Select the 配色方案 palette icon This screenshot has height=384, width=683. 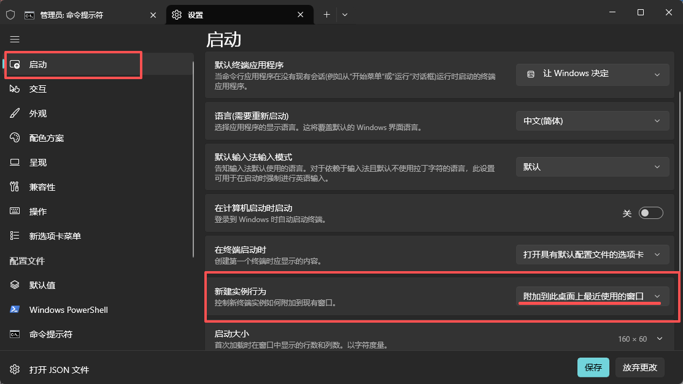pos(15,138)
